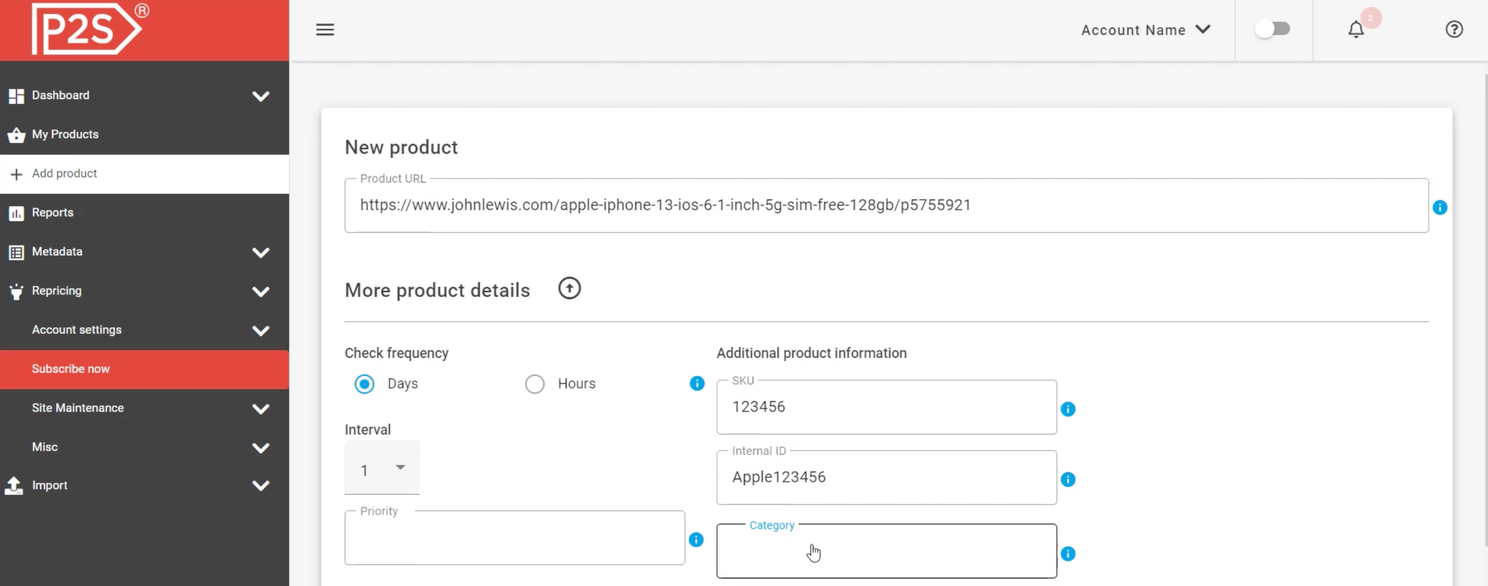Click info icon next to Category field

point(1068,554)
